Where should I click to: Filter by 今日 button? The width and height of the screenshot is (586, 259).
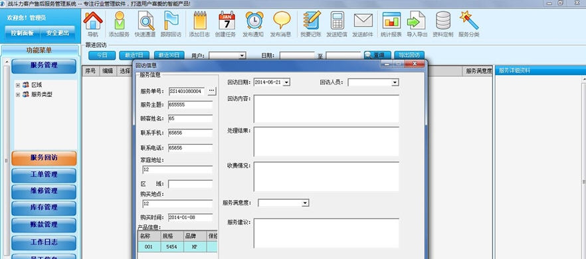[102, 56]
